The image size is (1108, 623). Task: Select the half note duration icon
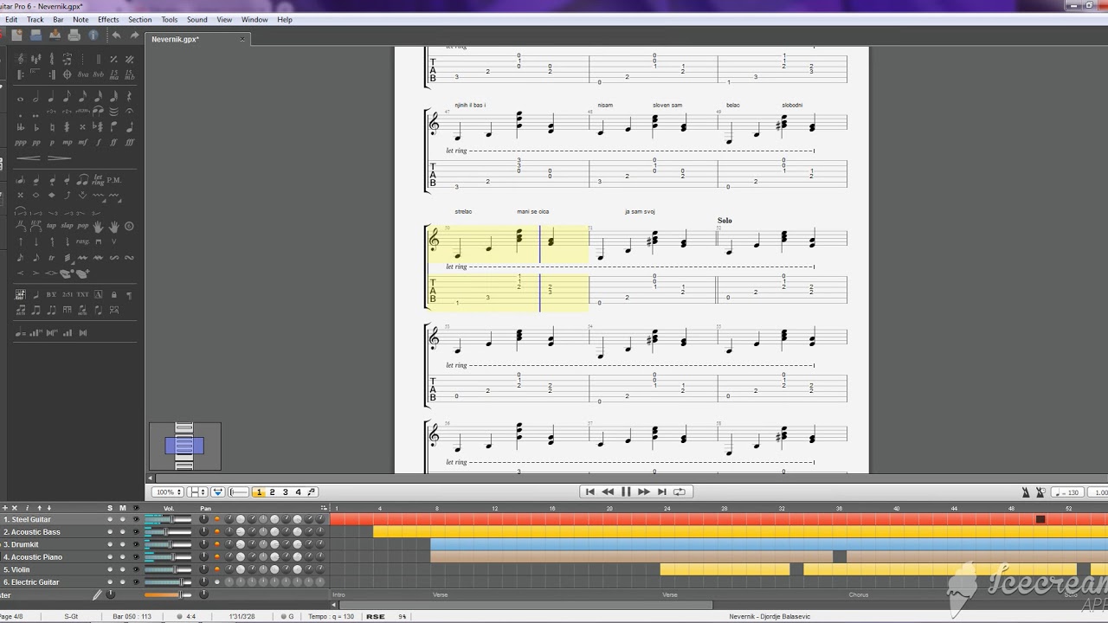click(x=35, y=97)
